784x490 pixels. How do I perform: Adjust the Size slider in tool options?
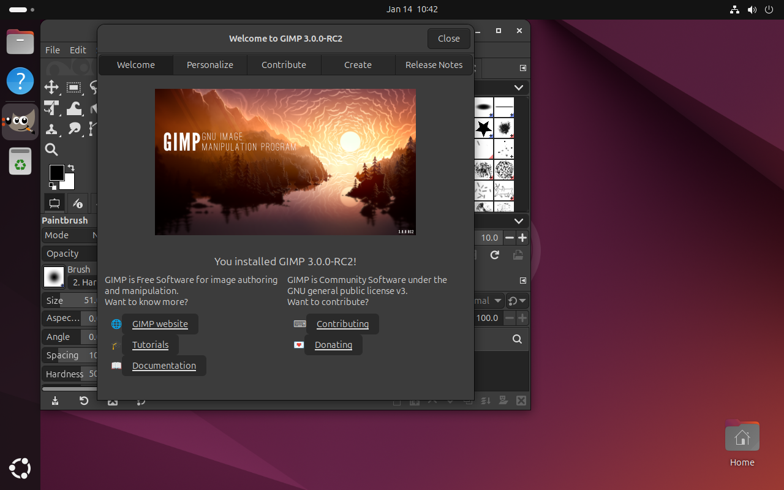pos(69,300)
